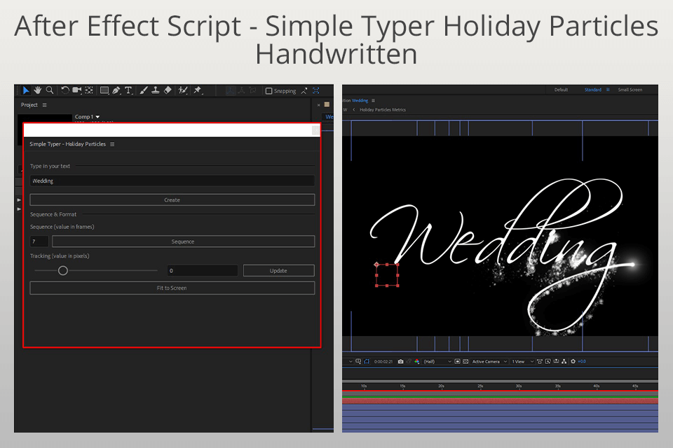Image resolution: width=673 pixels, height=448 pixels.
Task: Select the Horizontal Type tool
Action: point(128,90)
